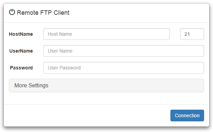Click the HostName label
213x132 pixels.
(x=21, y=34)
